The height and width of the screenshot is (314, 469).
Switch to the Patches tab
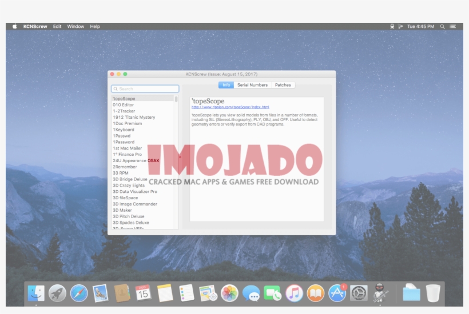pyautogui.click(x=283, y=85)
